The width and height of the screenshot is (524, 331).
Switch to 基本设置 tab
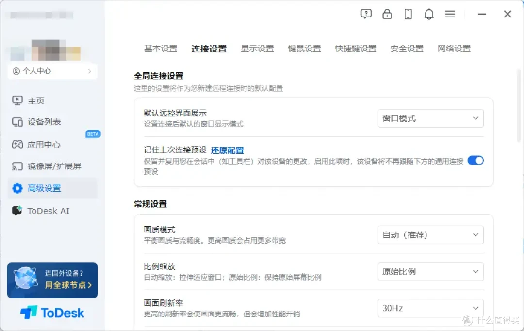click(161, 49)
